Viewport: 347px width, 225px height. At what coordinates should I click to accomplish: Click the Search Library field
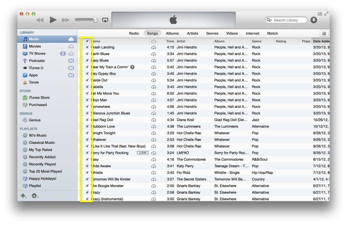pos(289,20)
